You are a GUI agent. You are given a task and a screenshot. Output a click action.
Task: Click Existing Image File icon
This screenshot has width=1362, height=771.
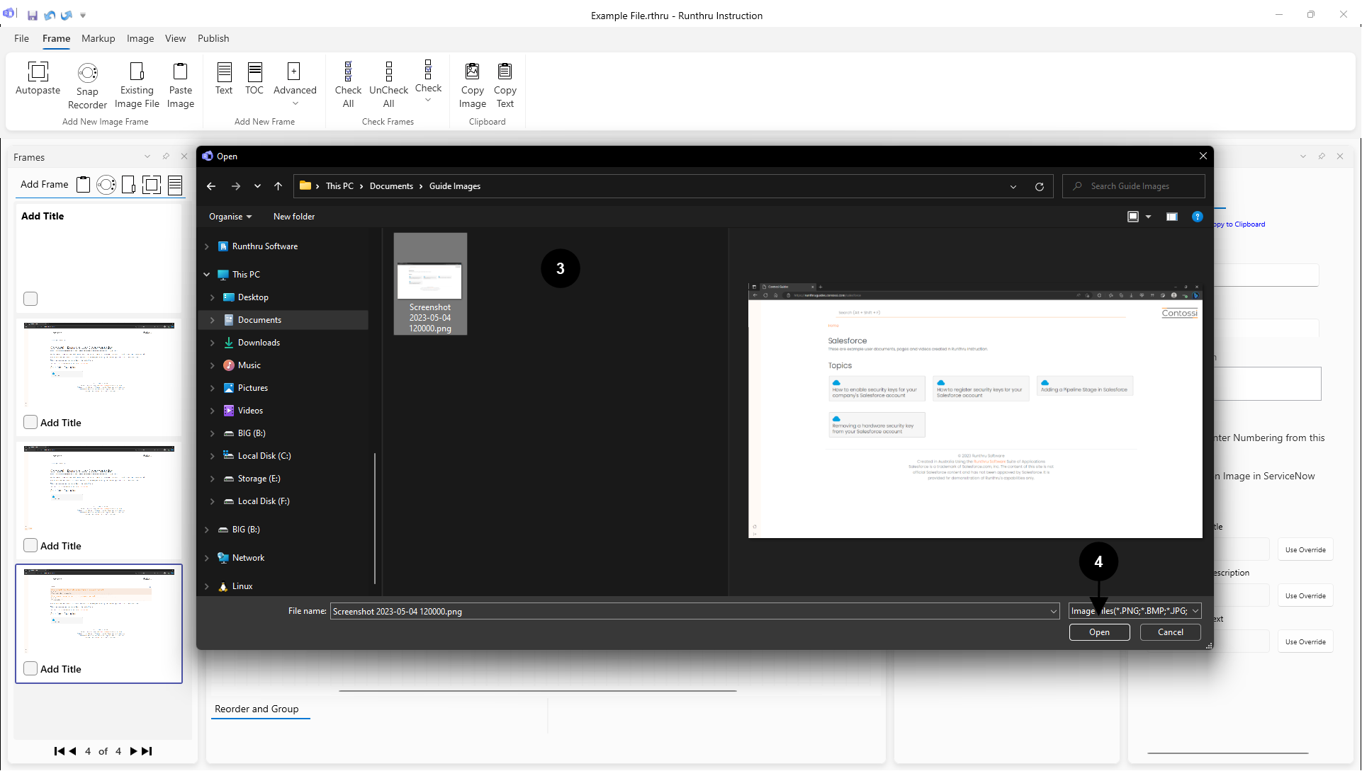pos(137,72)
